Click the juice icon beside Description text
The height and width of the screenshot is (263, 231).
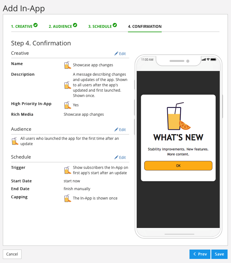click(68, 85)
